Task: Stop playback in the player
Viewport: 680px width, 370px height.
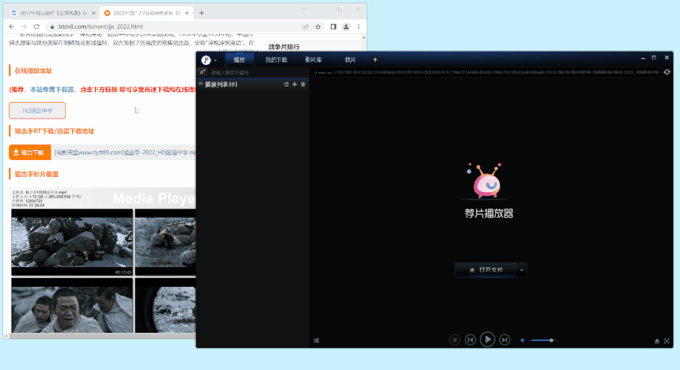Action: click(454, 340)
